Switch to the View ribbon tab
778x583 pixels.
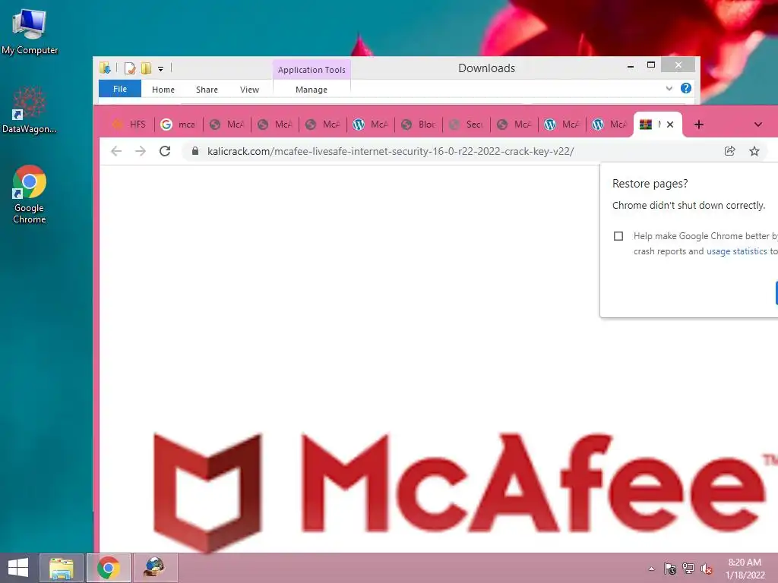click(249, 90)
